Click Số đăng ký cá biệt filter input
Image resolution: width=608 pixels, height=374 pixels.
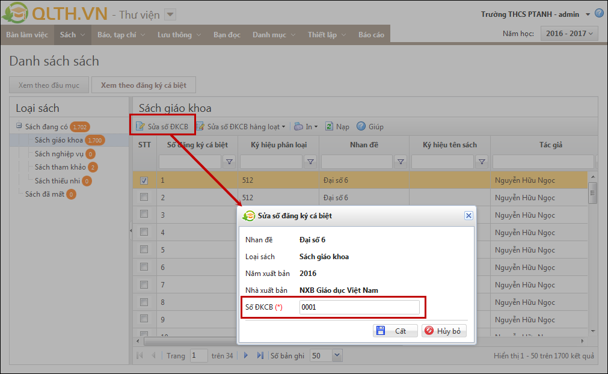(x=190, y=162)
